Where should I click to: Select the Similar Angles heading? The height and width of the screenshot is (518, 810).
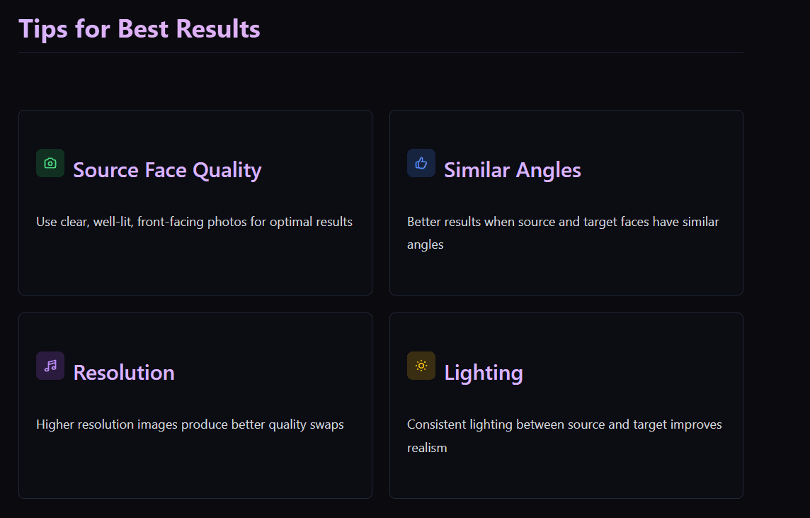click(x=512, y=170)
